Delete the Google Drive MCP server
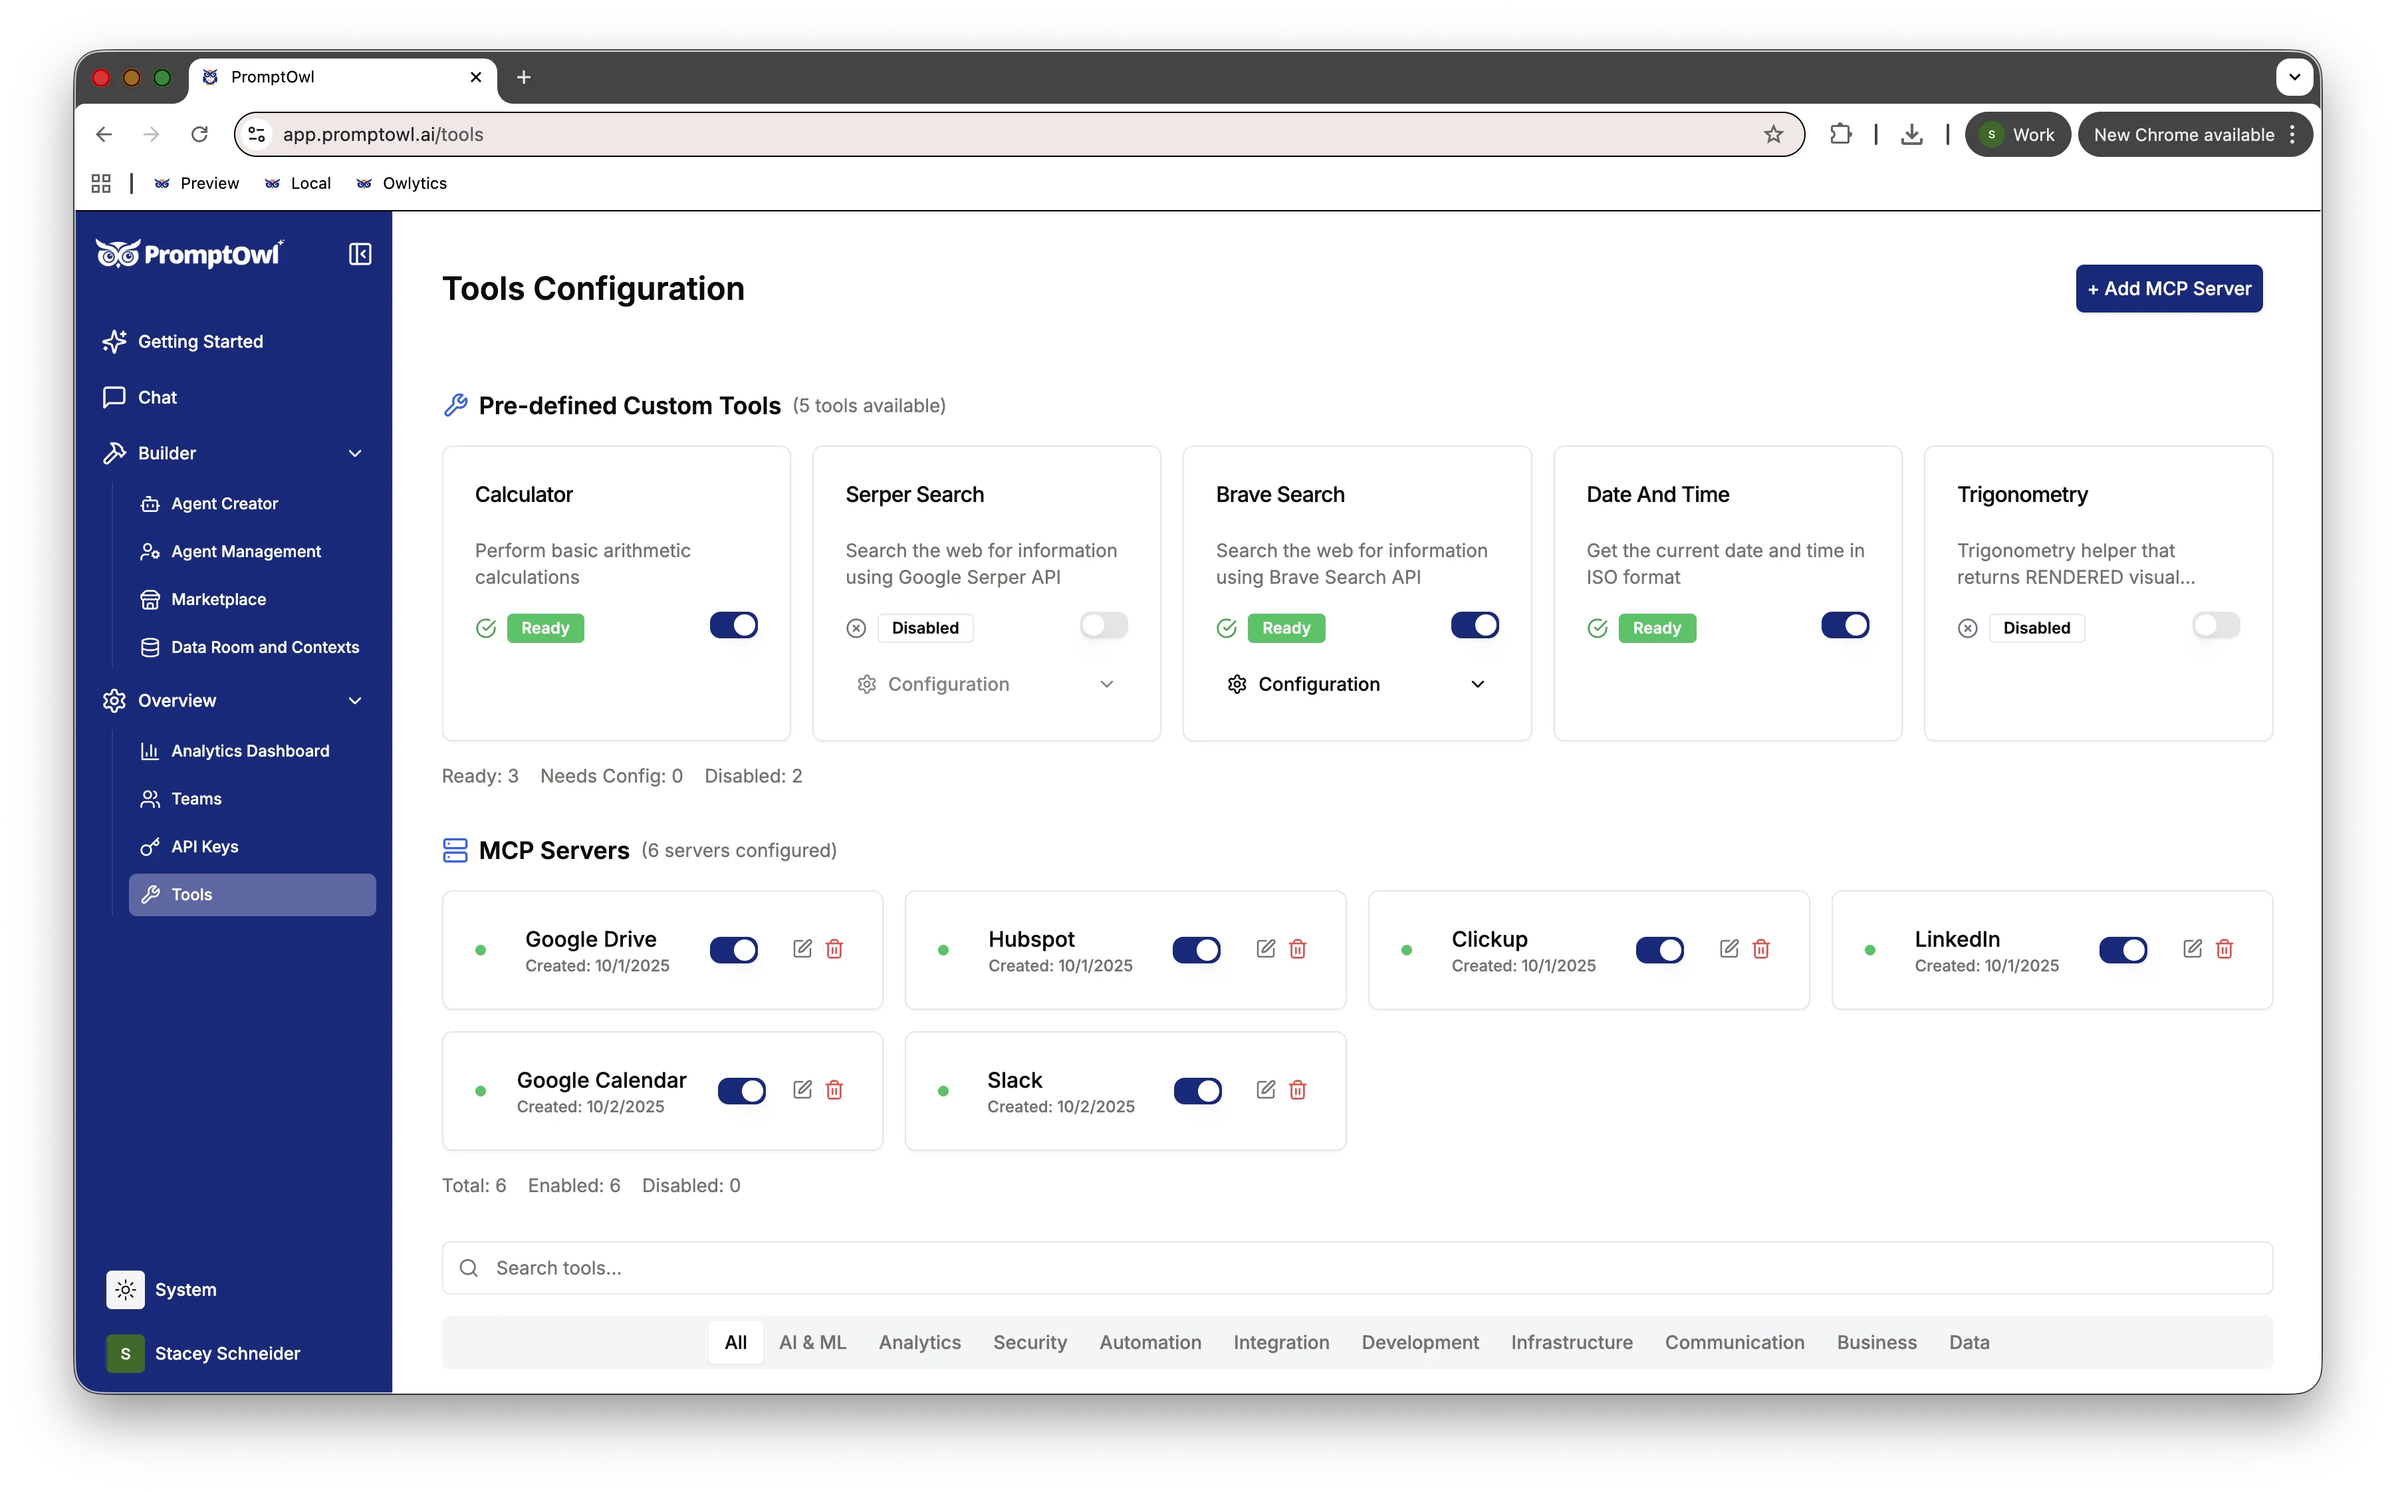2396x1492 pixels. click(x=834, y=948)
